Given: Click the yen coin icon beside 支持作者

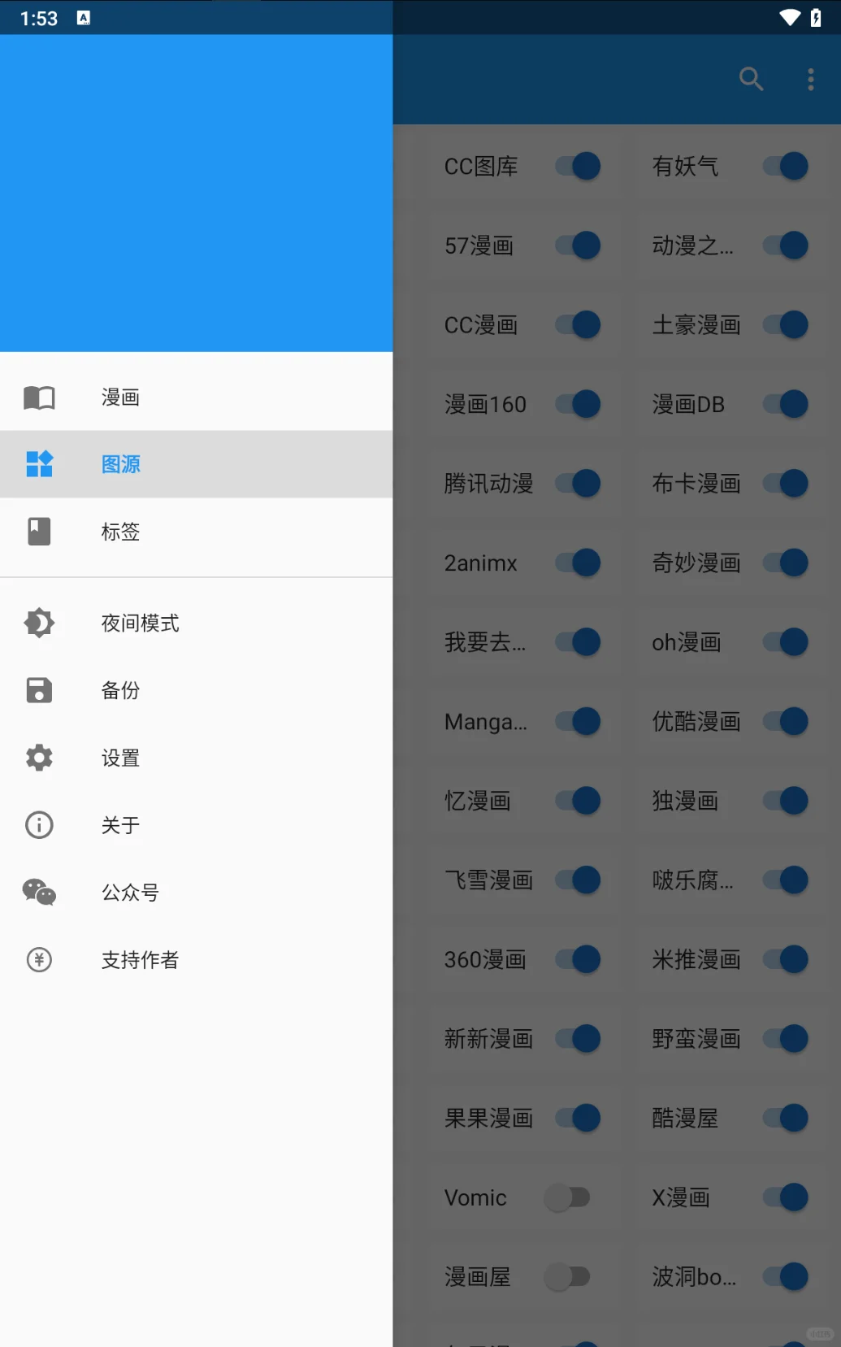Looking at the screenshot, I should click(x=39, y=960).
